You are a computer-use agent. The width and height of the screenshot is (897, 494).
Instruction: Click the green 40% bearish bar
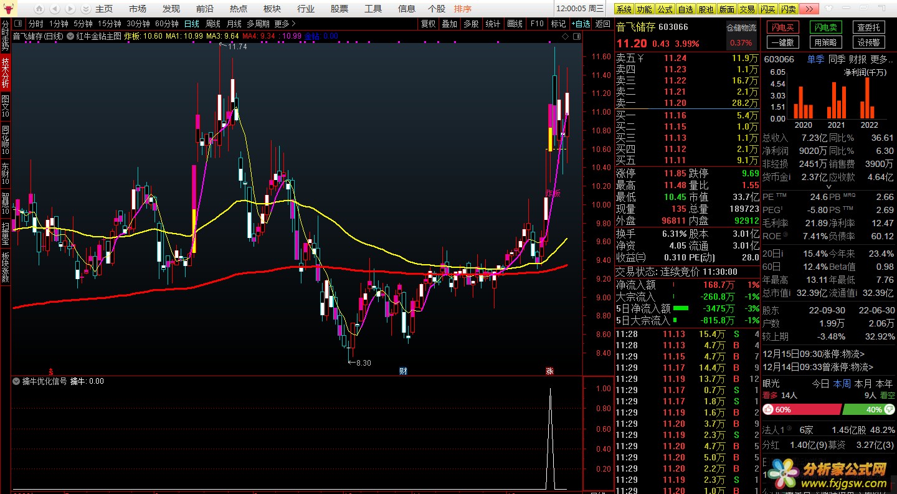(x=868, y=409)
